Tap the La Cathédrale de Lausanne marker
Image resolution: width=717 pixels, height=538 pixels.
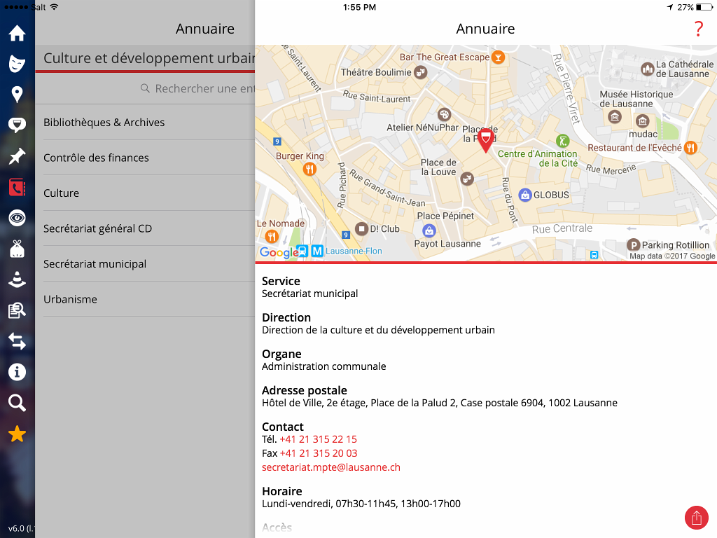(647, 69)
